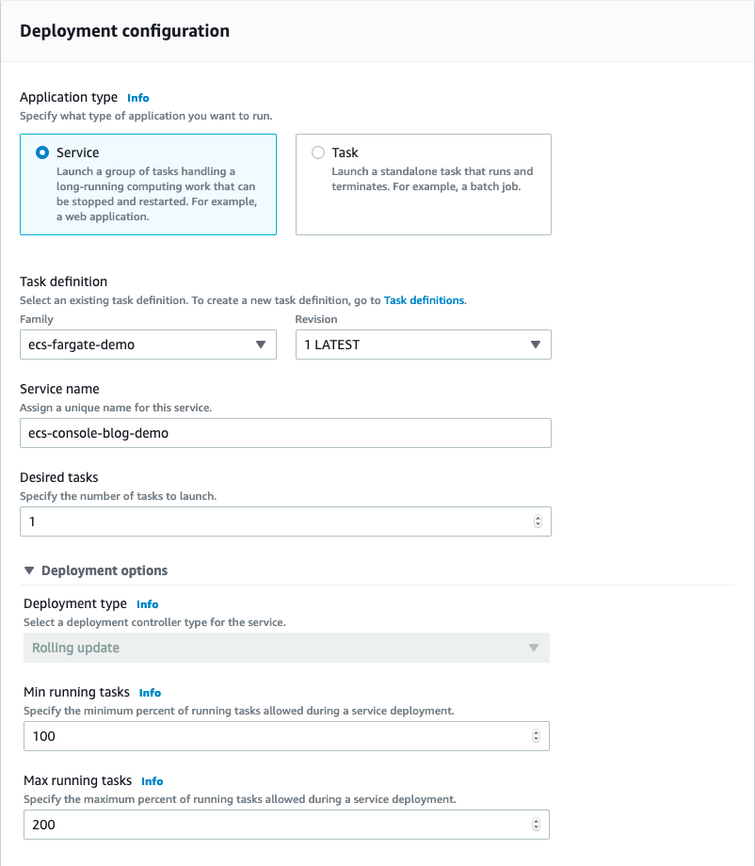Image resolution: width=755 pixels, height=866 pixels.
Task: Select the Task application type radio button
Action: [317, 152]
